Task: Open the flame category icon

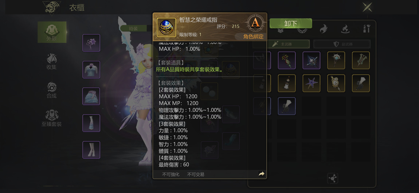Action: click(x=324, y=29)
